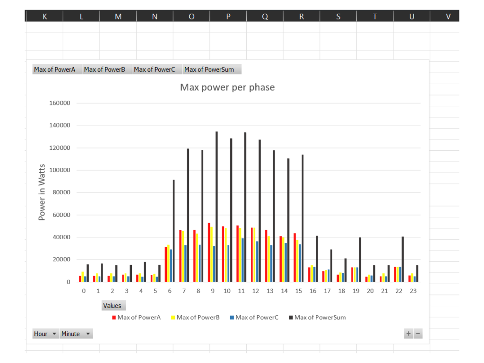Image resolution: width=484 pixels, height=363 pixels.
Task: Select the yellow PowerB bar at hour 12
Action: [255, 255]
